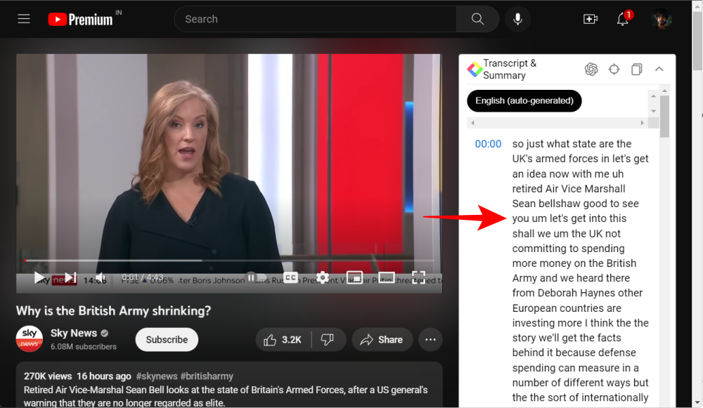The width and height of the screenshot is (703, 408).
Task: Copy the transcript with copy icon
Action: click(636, 69)
